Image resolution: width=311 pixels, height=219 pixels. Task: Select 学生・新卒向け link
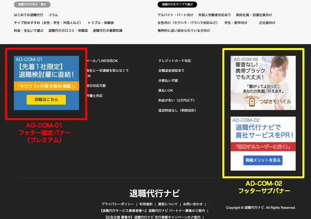pyautogui.click(x=236, y=23)
